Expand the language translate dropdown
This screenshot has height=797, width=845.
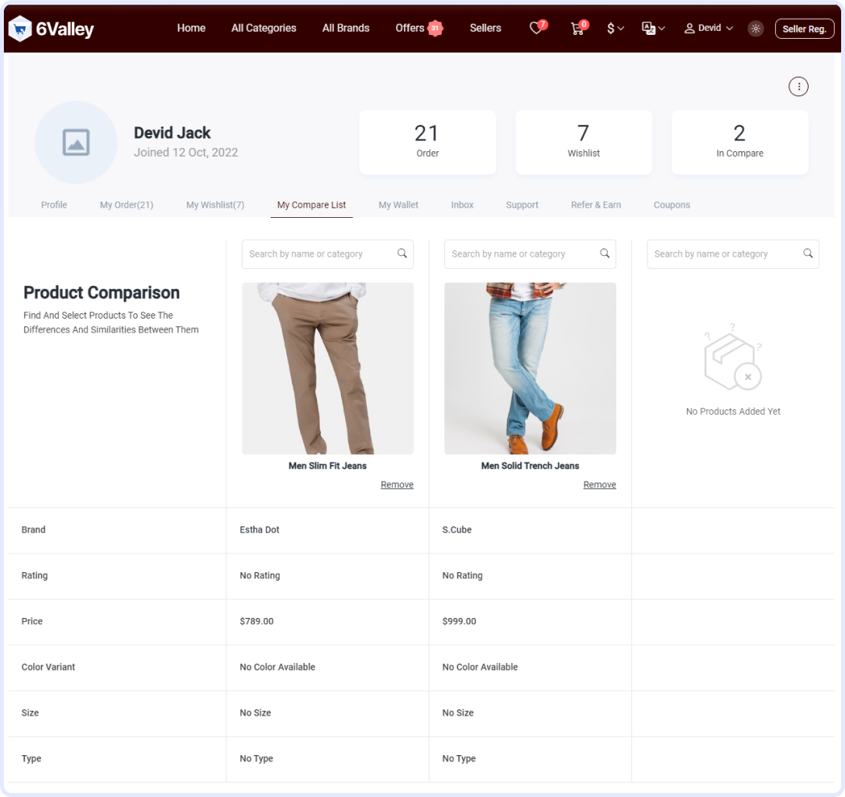click(654, 28)
